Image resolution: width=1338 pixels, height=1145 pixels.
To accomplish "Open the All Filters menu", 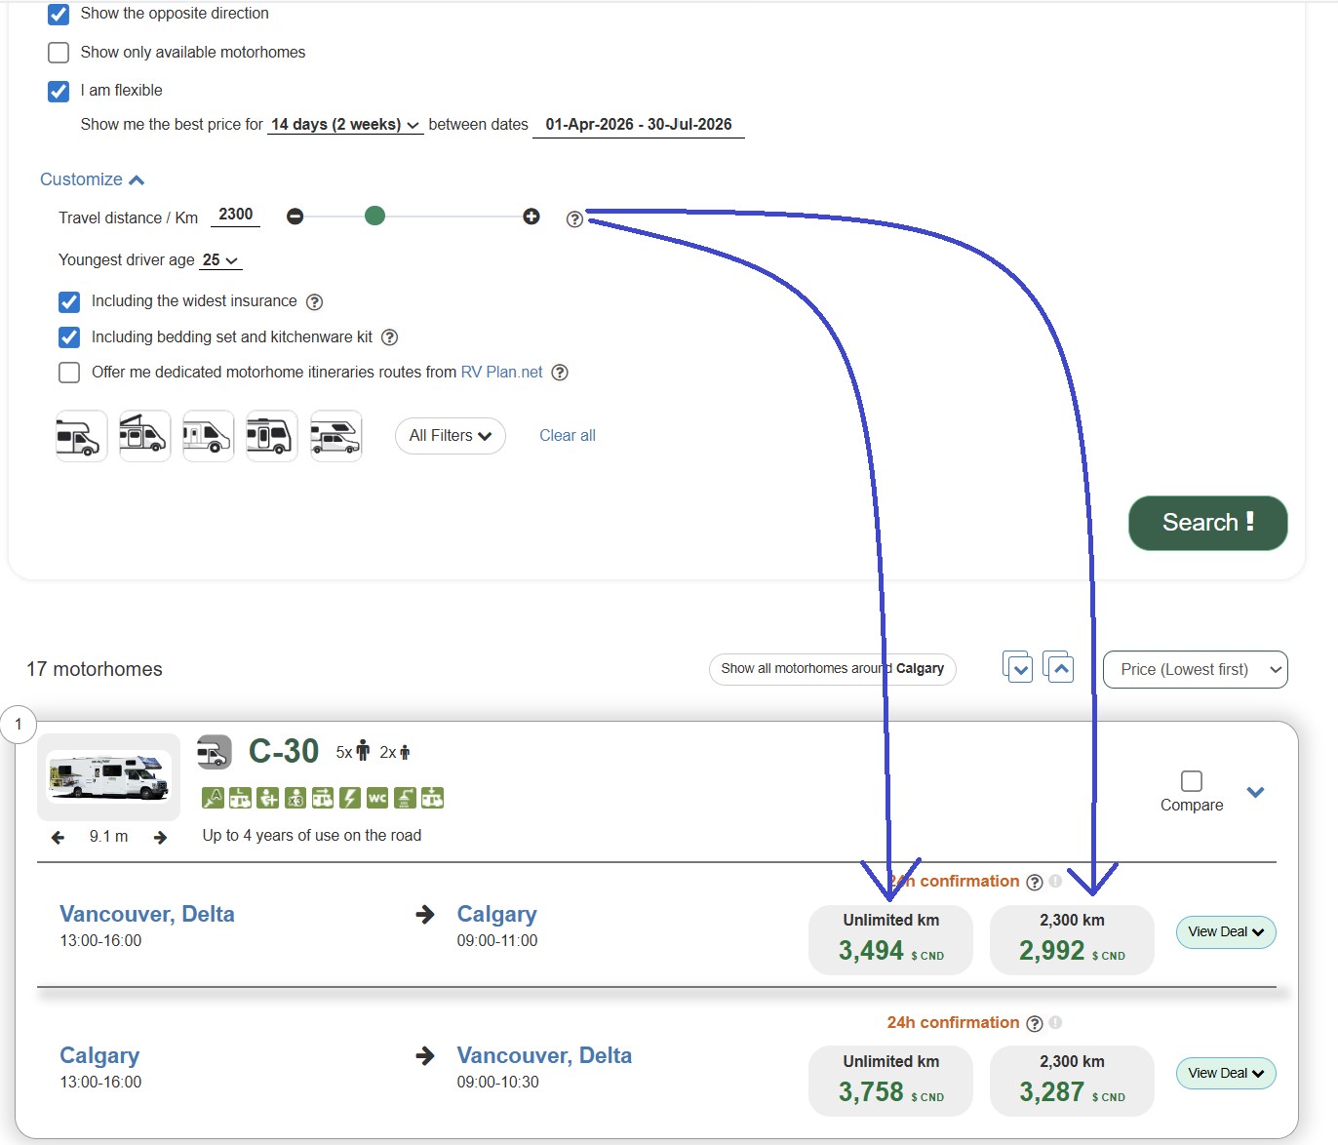I will (x=450, y=436).
